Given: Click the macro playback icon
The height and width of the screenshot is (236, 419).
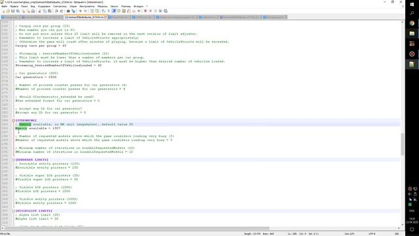Looking at the screenshot, I should click(x=156, y=11).
